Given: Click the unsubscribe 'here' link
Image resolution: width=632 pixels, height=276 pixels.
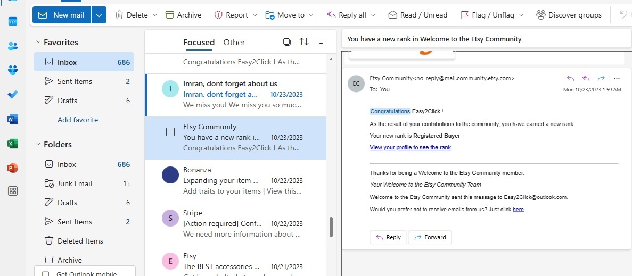Looking at the screenshot, I should (x=519, y=209).
